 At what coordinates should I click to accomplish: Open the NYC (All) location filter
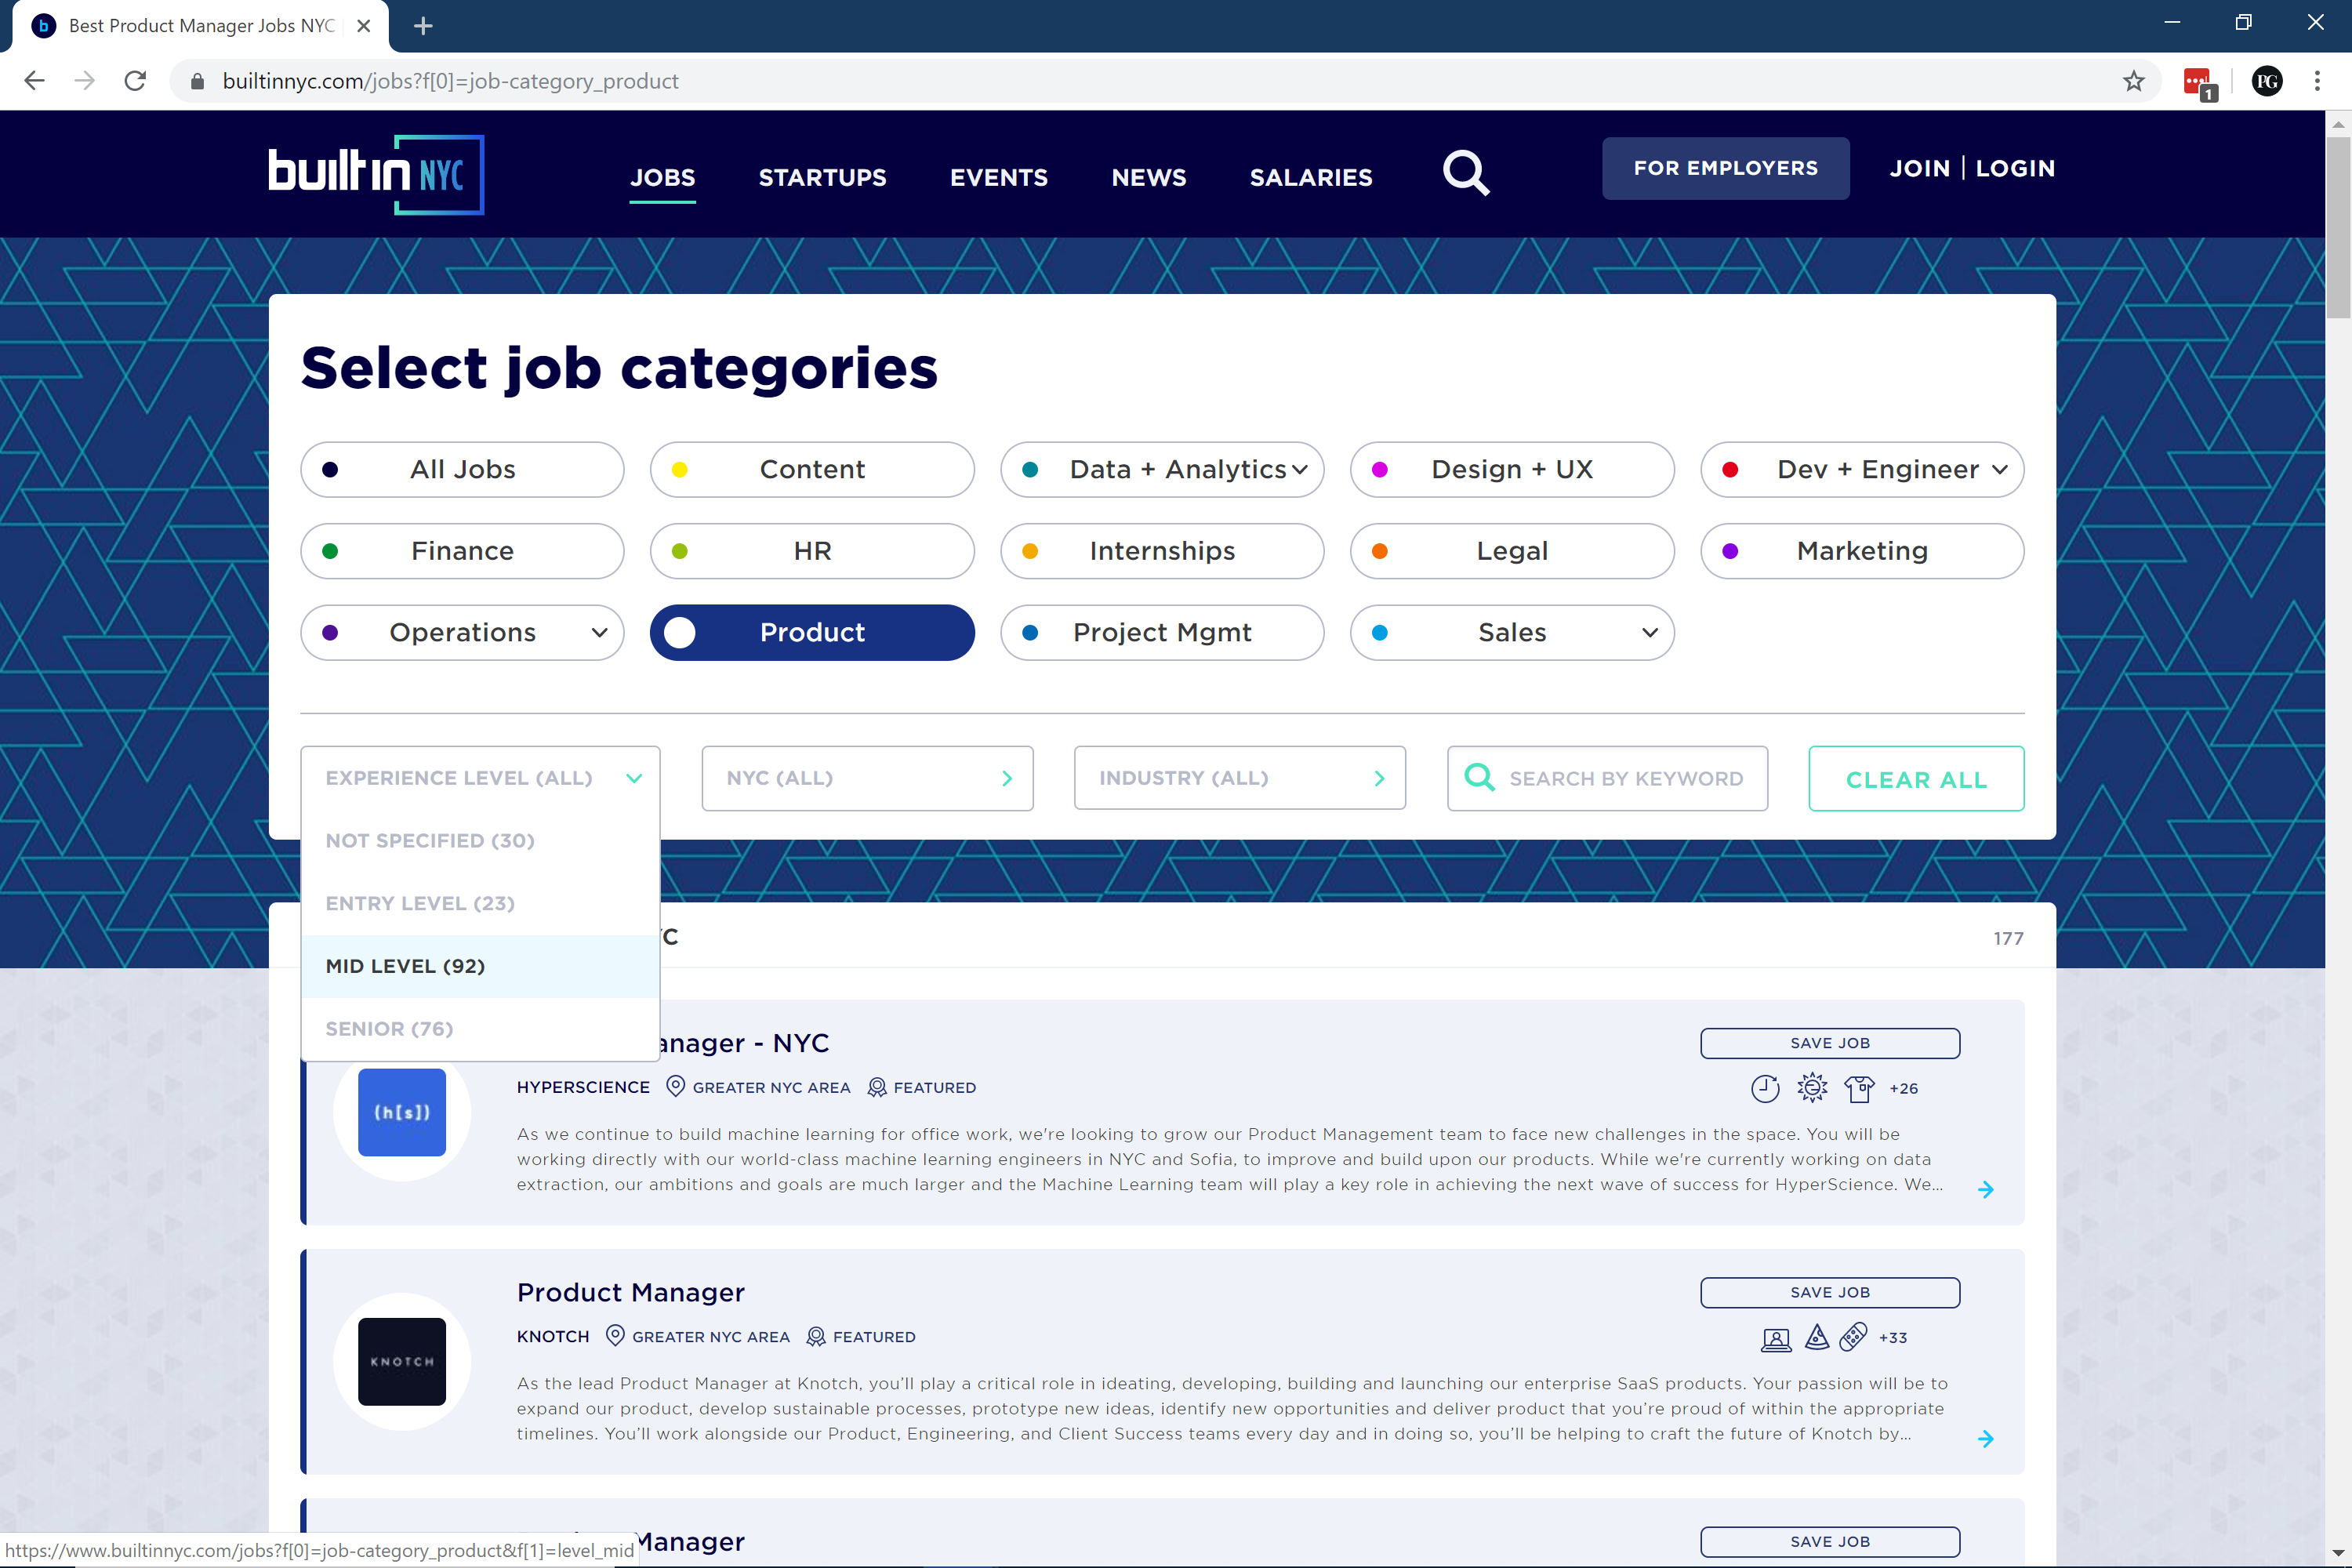point(867,778)
